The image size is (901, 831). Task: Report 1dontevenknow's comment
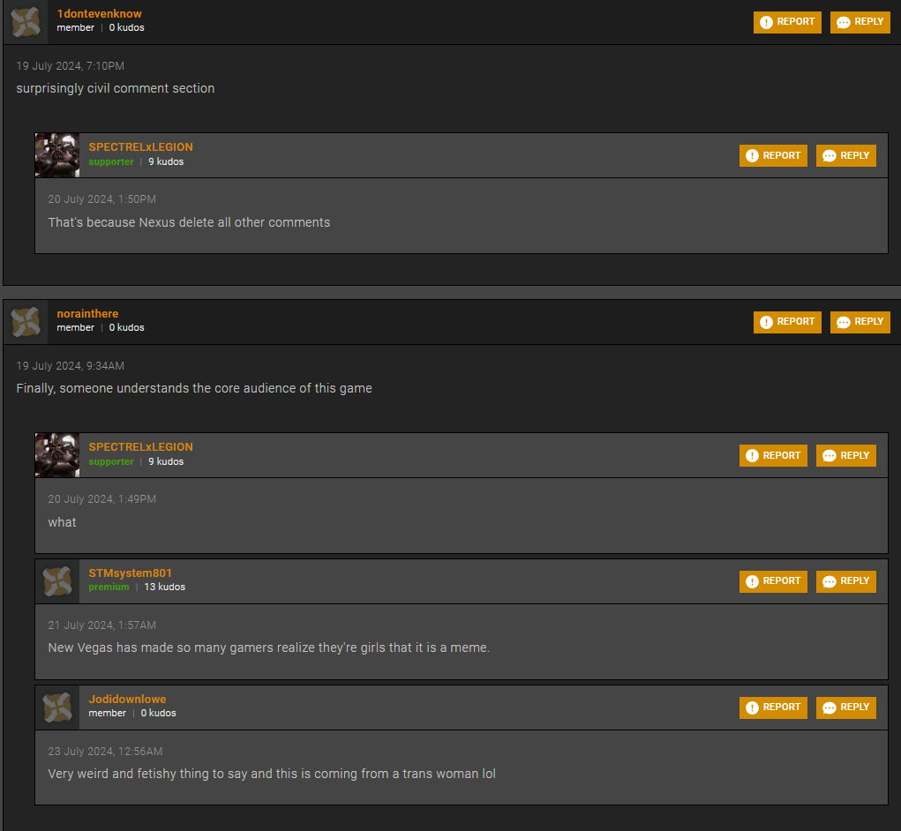[x=787, y=22]
